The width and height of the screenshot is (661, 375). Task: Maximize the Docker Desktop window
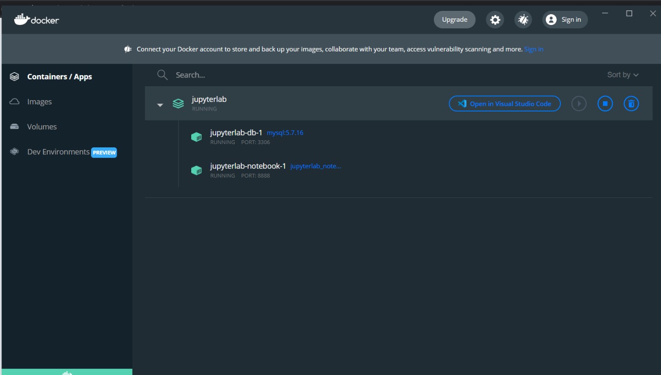[629, 14]
